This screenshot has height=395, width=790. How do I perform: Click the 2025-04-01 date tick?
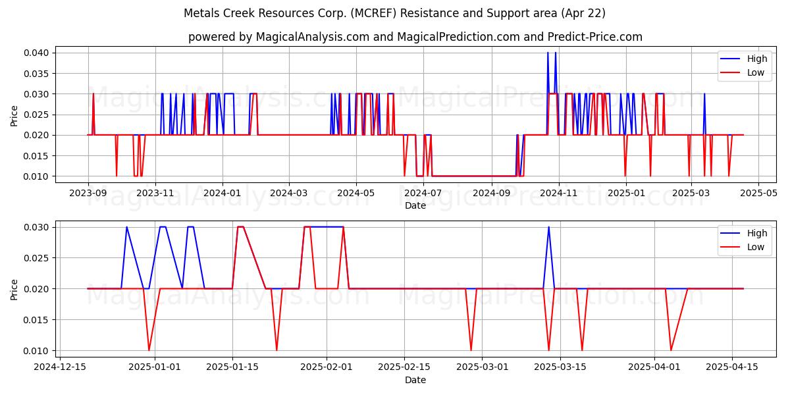click(654, 367)
